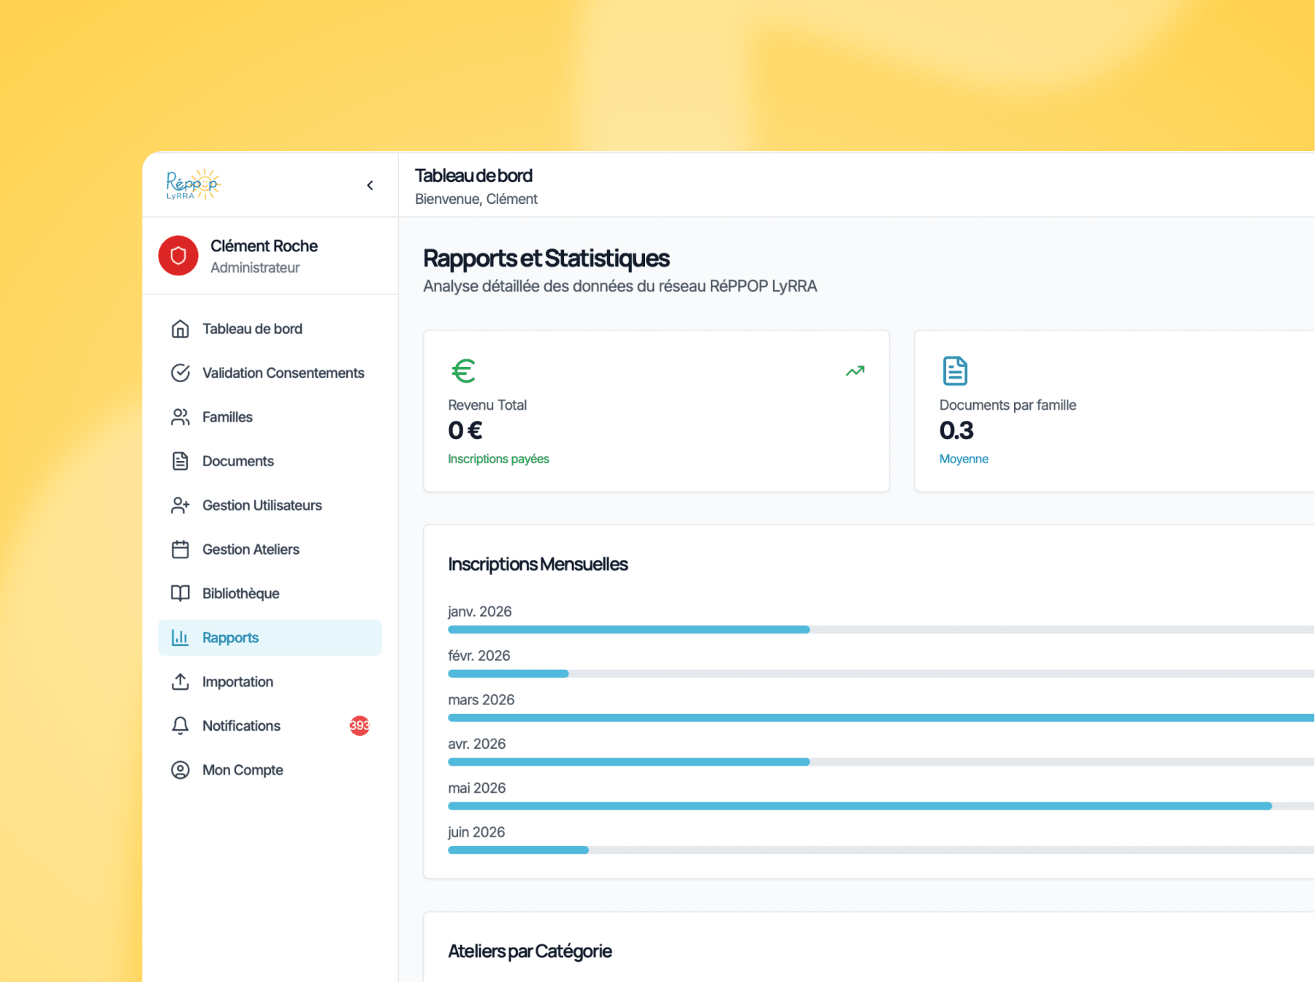Click the 'Inscriptions Mensuelles' heading
Image resolution: width=1315 pixels, height=982 pixels.
(538, 564)
